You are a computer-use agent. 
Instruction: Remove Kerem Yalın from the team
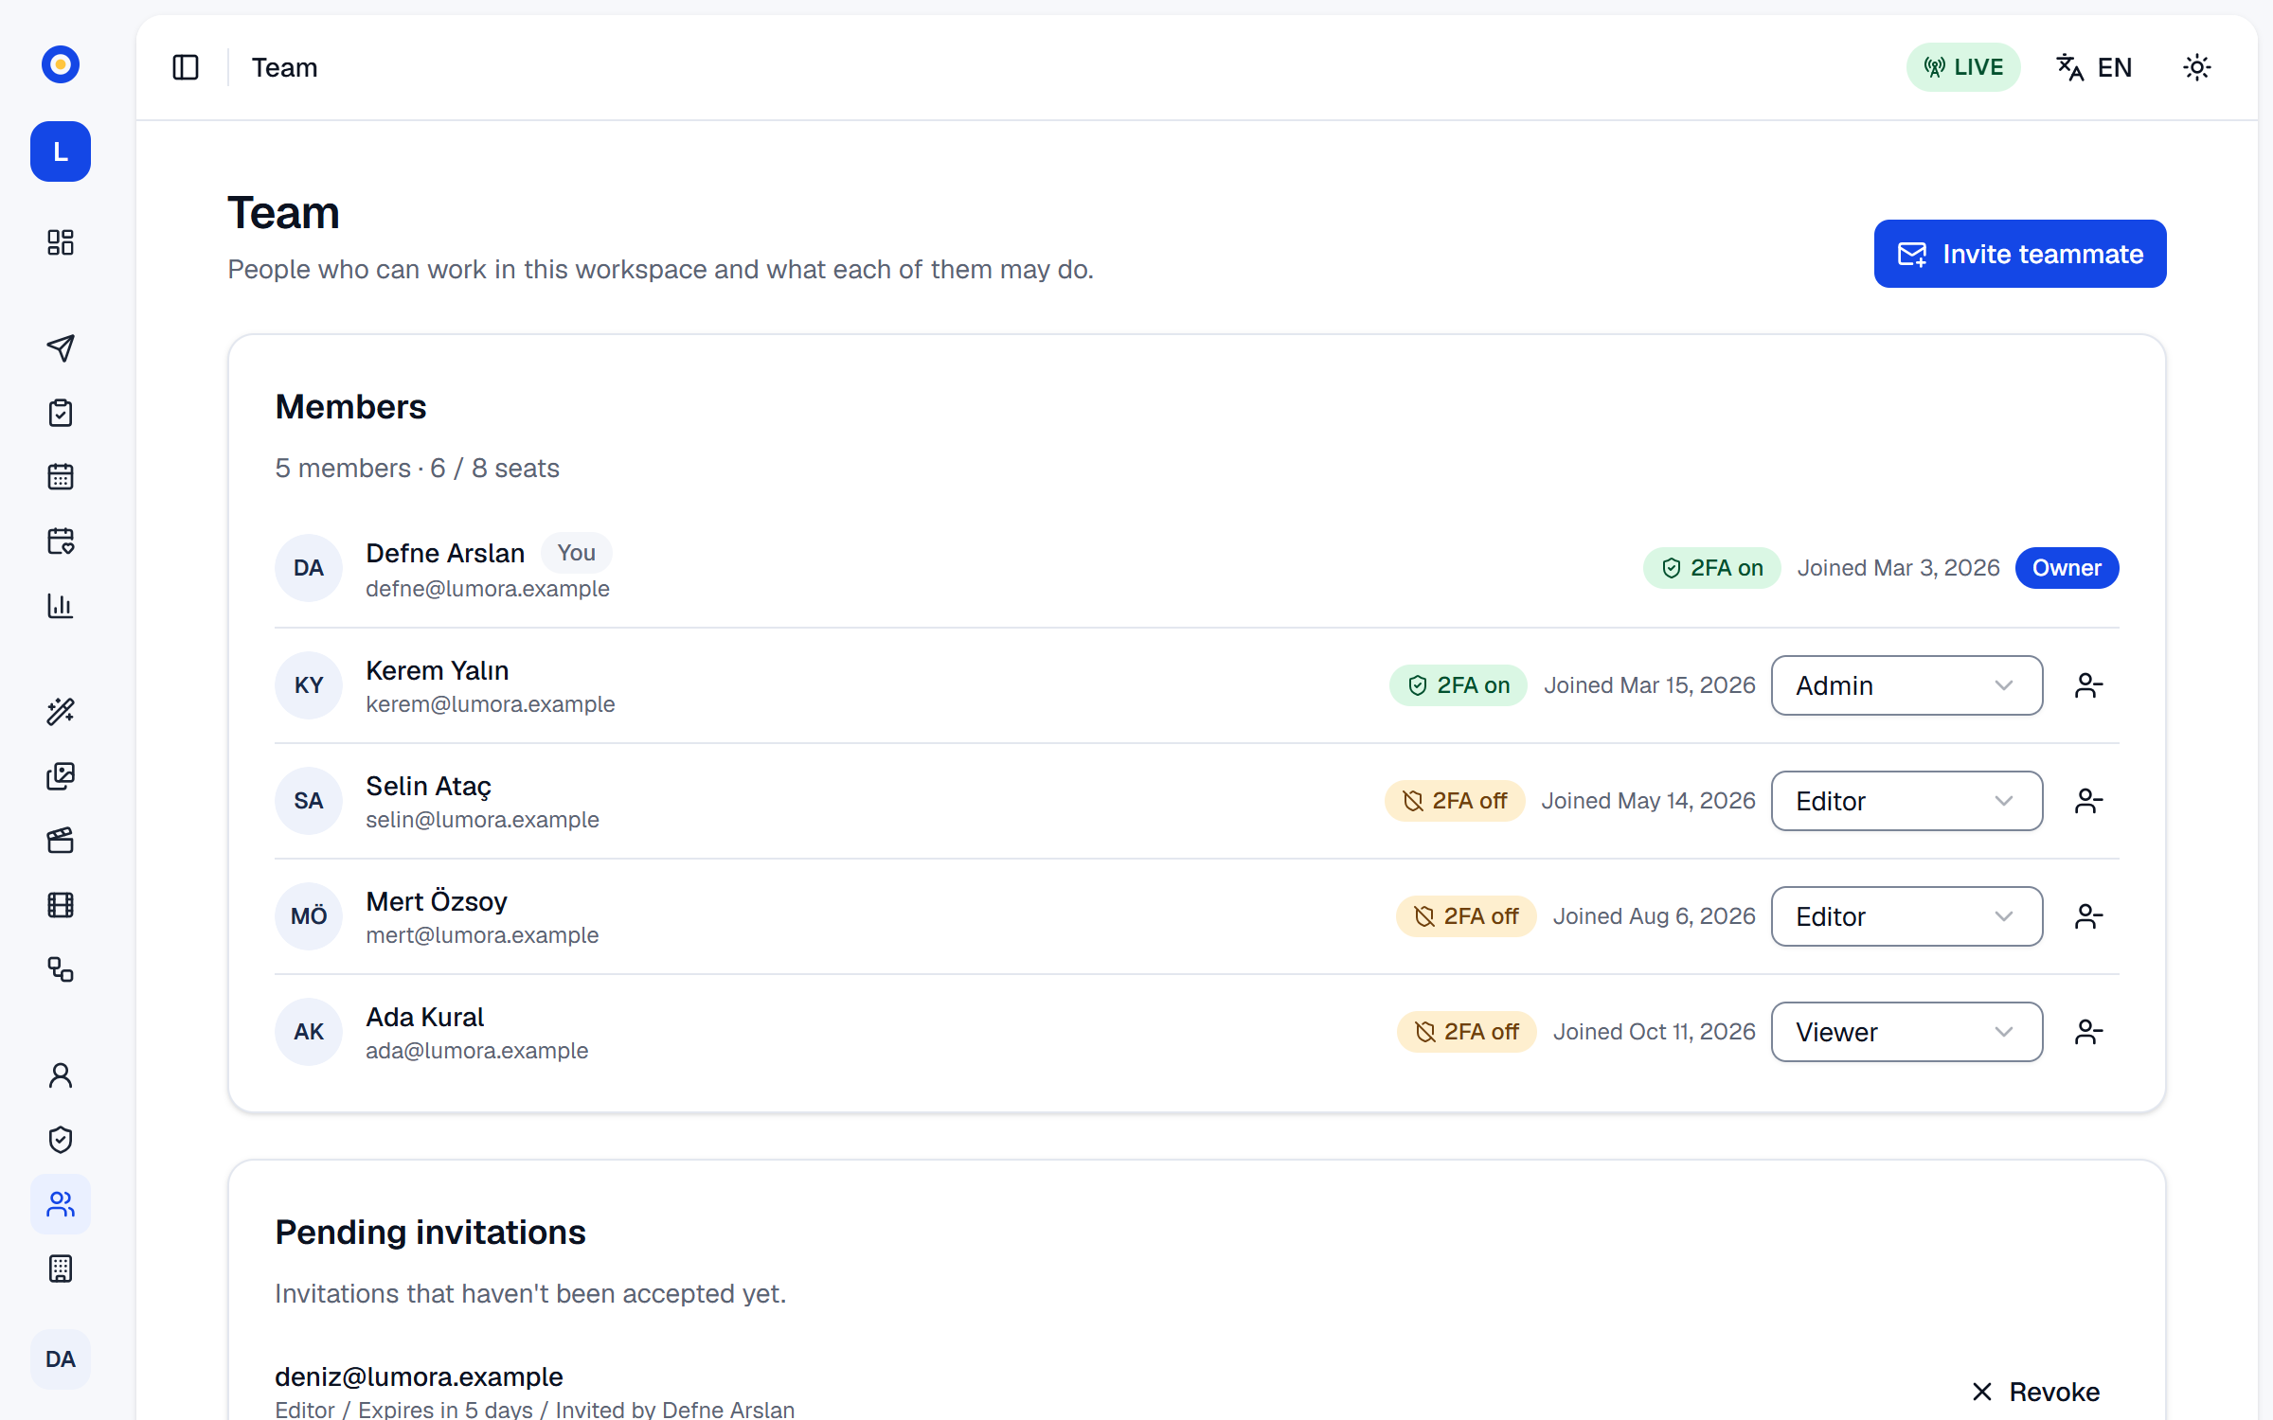[2089, 685]
